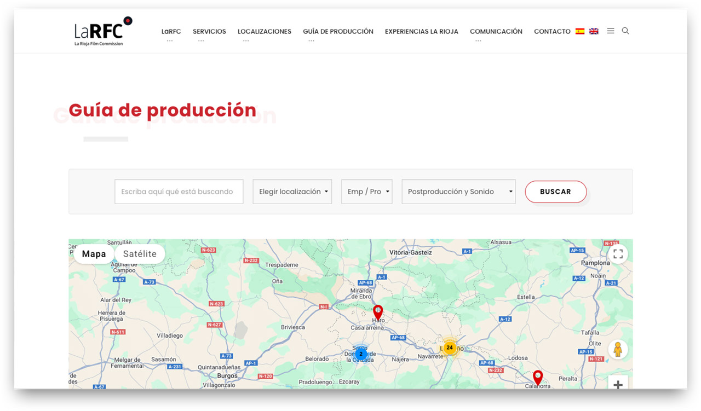Switch language with the UK flag
Screen dimensions: 701x411
[594, 31]
